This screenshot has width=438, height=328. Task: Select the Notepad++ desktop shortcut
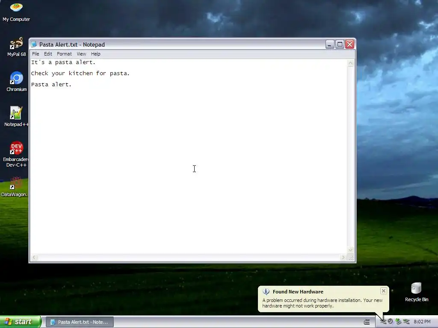click(16, 117)
